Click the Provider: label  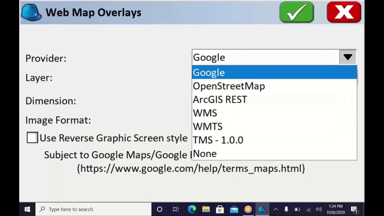point(46,58)
